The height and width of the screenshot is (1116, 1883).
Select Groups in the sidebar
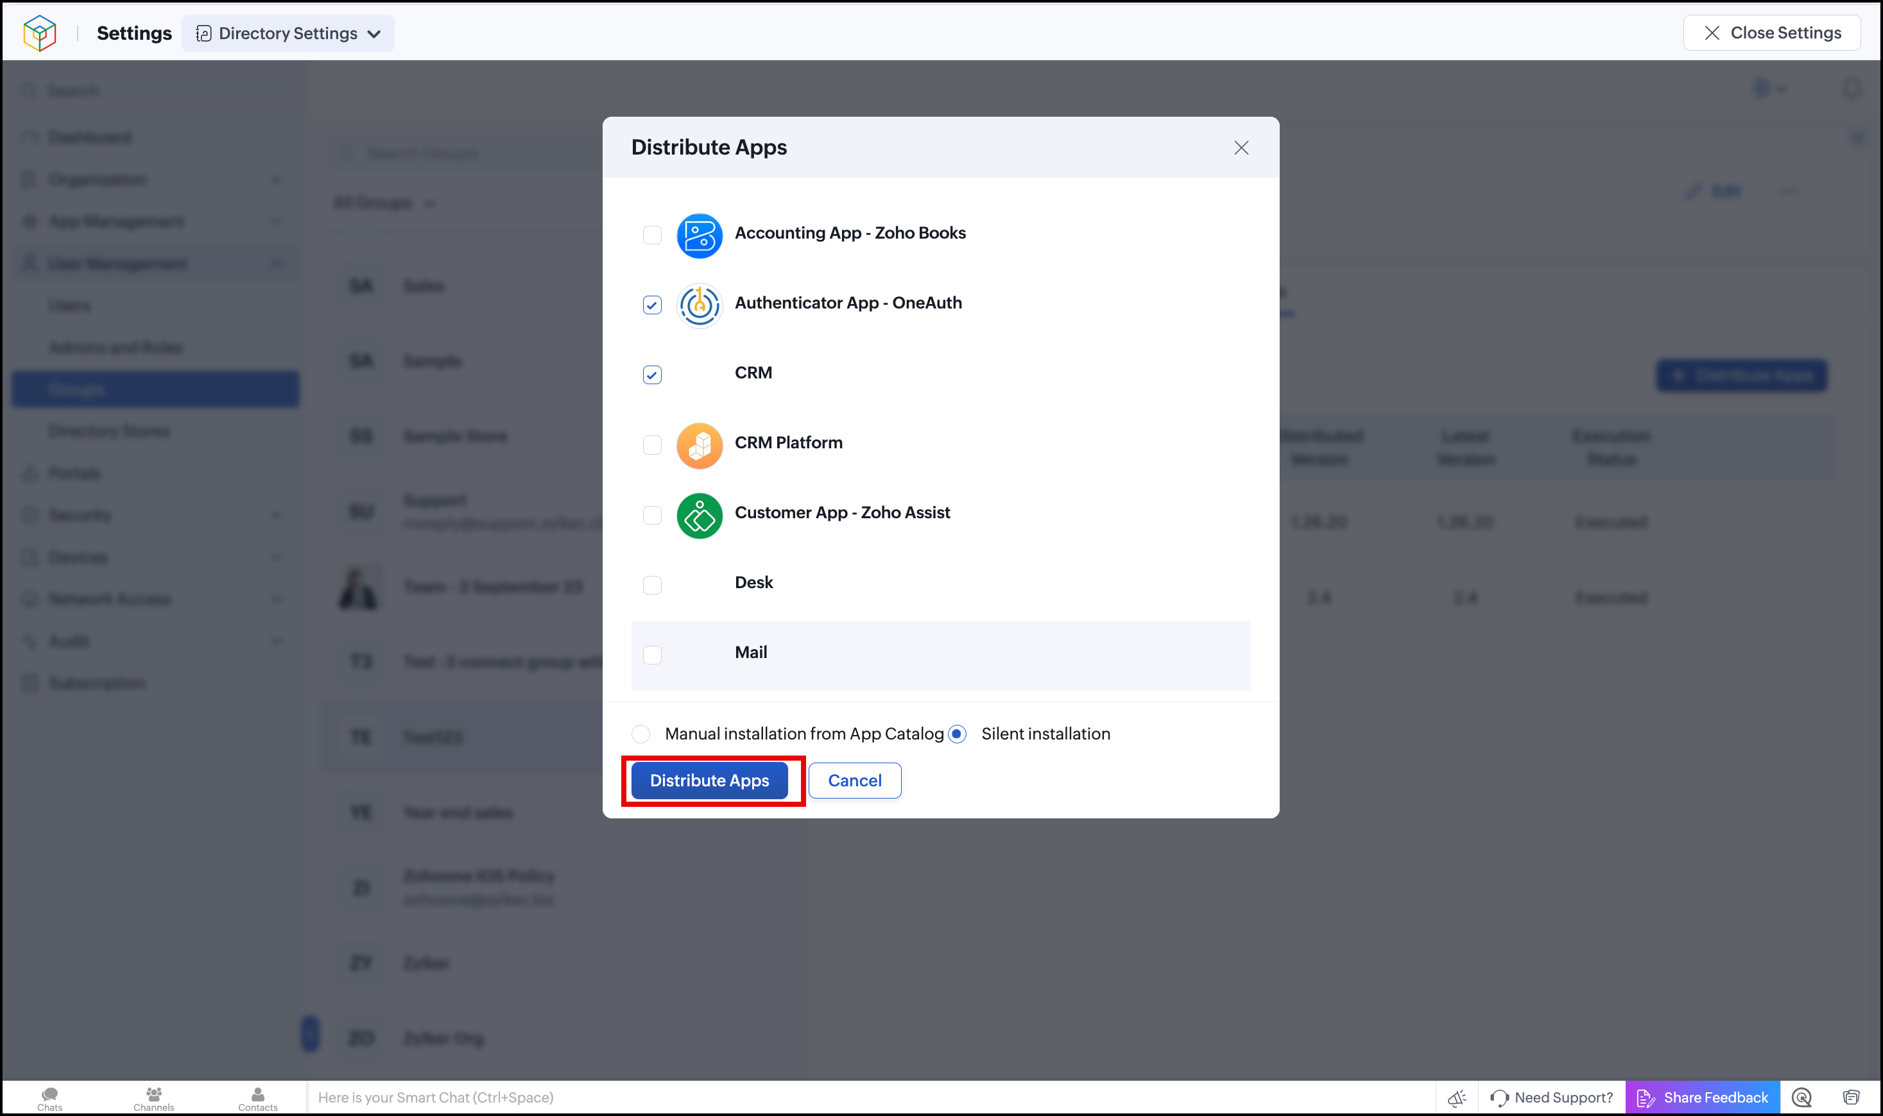156,389
